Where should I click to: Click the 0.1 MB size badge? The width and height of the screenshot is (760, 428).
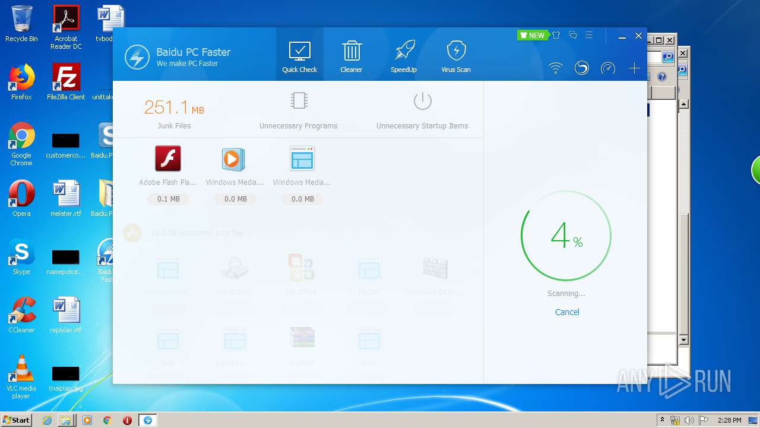click(x=169, y=199)
